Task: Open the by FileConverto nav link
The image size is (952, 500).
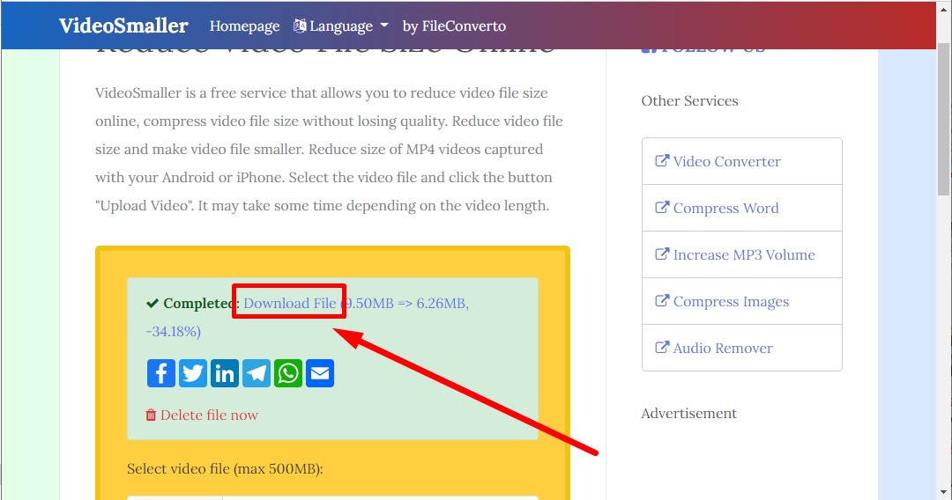Action: [x=454, y=26]
